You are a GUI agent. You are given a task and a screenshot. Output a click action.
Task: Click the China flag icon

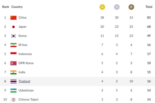point(13,18)
